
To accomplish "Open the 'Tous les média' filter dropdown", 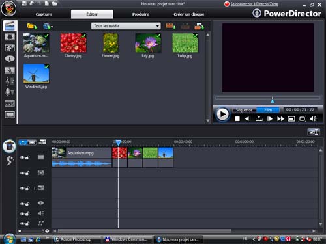I will 126,26.
